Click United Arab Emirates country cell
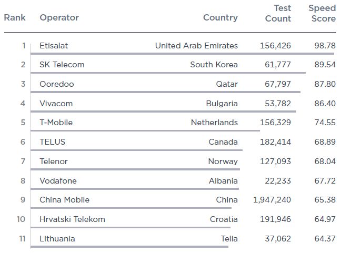The height and width of the screenshot is (253, 341). coord(196,46)
